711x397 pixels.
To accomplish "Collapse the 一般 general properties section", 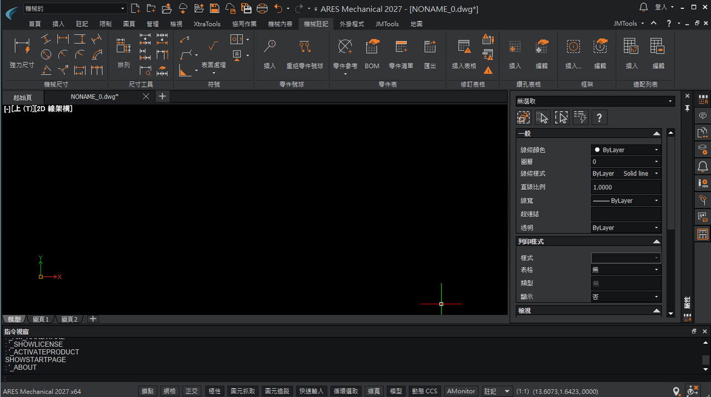I will pos(657,134).
